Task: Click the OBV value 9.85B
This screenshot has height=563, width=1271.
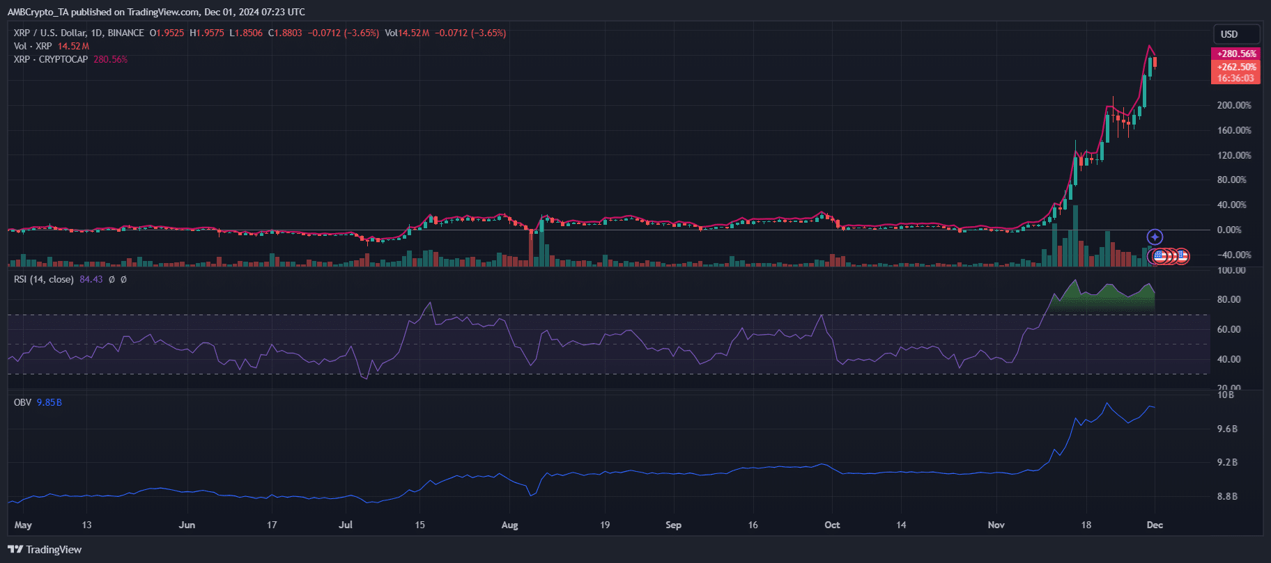Action: (x=49, y=402)
